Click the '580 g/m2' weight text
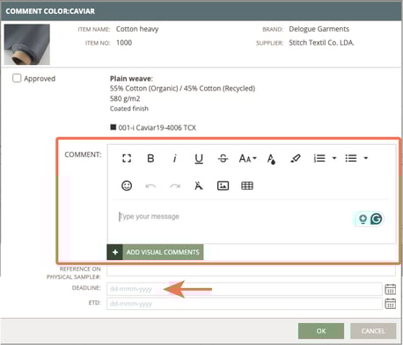This screenshot has height=345, width=403. point(125,98)
